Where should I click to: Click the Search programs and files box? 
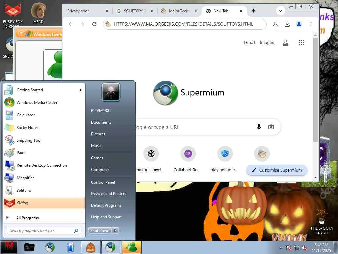[x=43, y=231]
